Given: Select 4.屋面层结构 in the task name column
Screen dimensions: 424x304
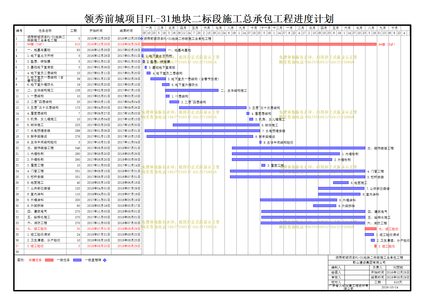Looking at the screenshot, I should pos(37,113).
